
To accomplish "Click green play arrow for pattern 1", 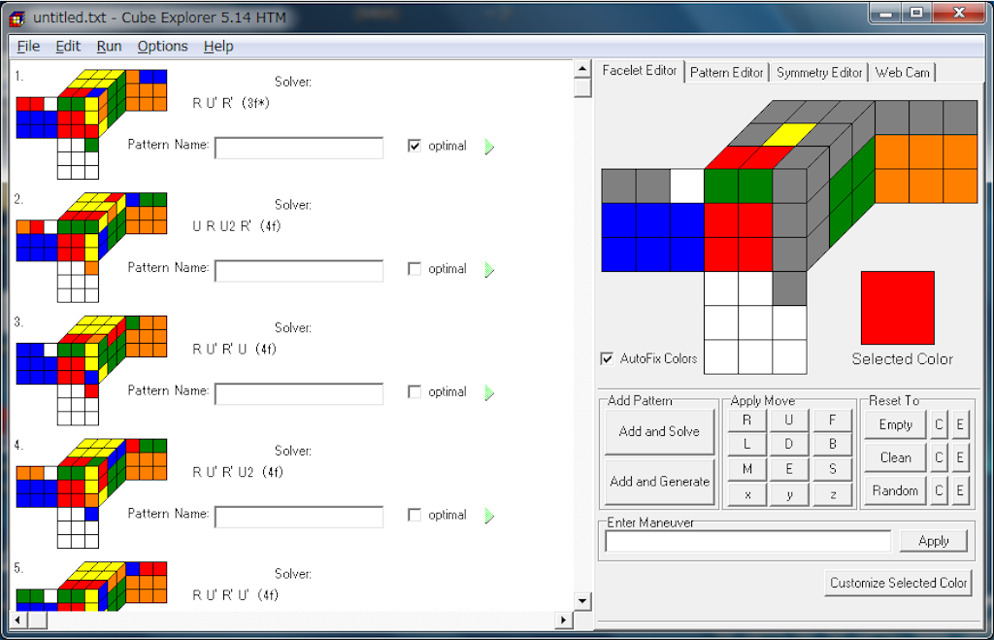I will pyautogui.click(x=489, y=148).
